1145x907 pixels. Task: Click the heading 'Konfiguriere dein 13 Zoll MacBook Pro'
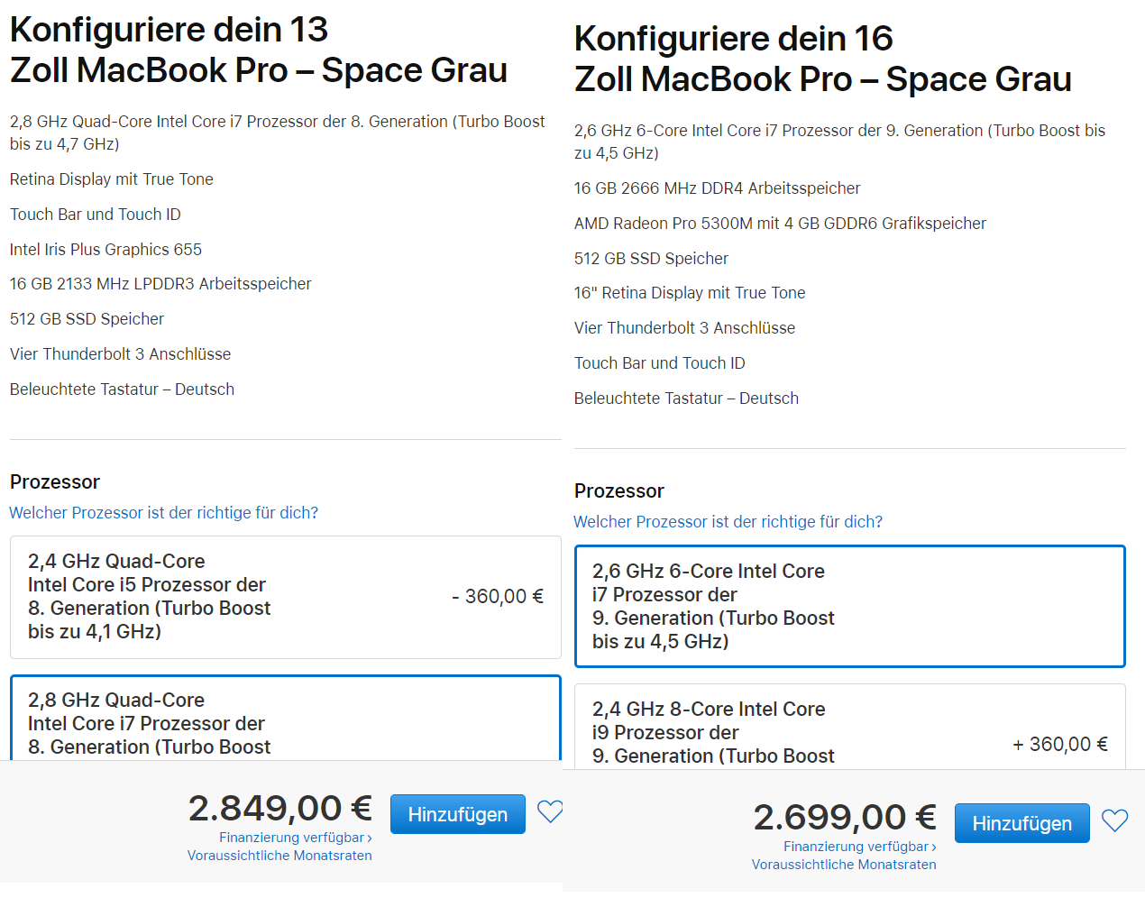click(258, 50)
